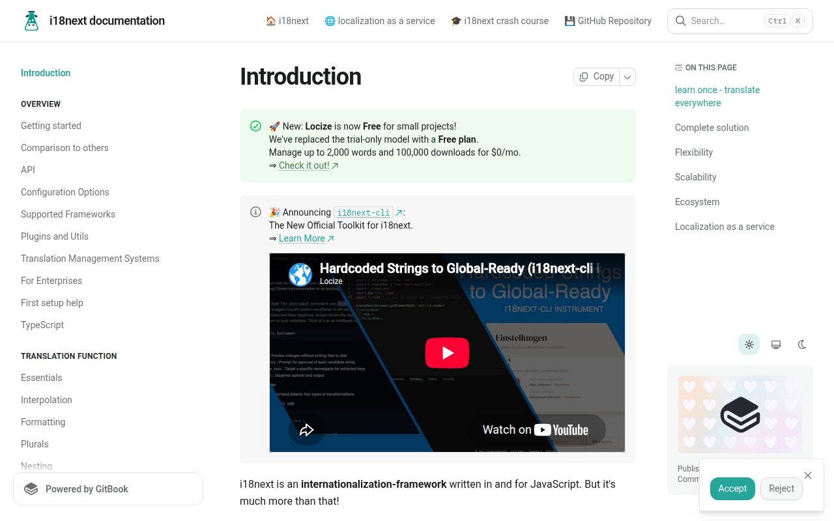Viewport: 834px width, 521px height.
Task: Open the Copy dropdown arrow
Action: click(x=627, y=77)
